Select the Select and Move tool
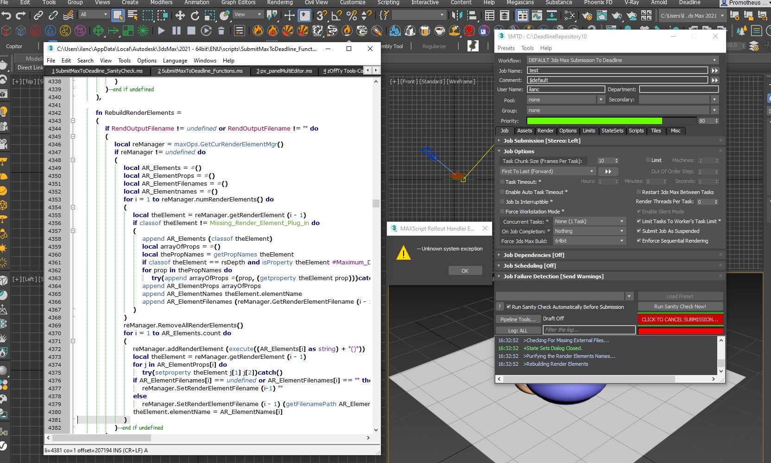The height and width of the screenshot is (463, 771). (x=180, y=16)
